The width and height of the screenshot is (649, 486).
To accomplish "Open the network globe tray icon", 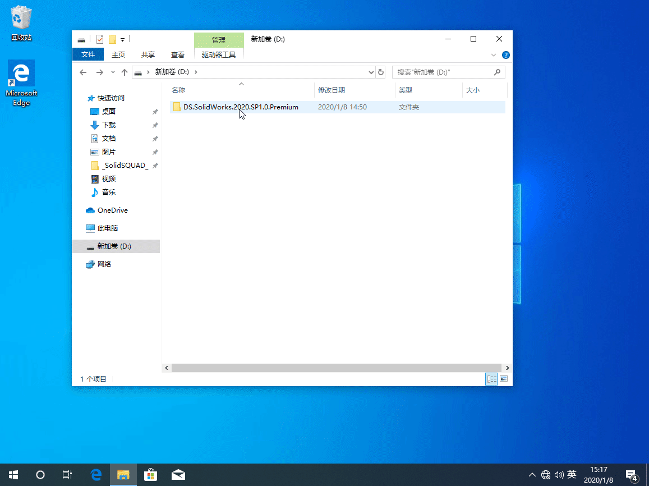I will [x=546, y=475].
